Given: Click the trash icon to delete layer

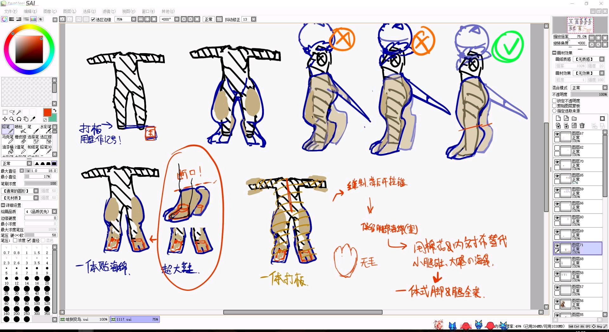Looking at the screenshot, I should click(x=582, y=126).
